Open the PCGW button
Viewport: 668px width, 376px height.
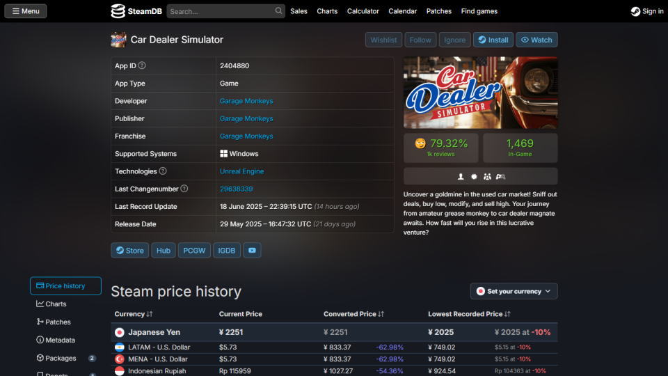tap(194, 250)
